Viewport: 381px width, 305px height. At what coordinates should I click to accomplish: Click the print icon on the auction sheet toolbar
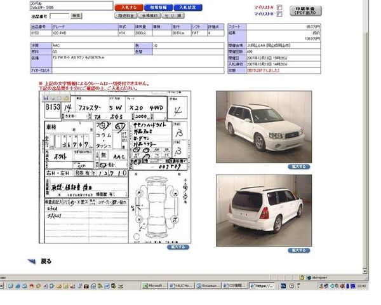[52, 98]
